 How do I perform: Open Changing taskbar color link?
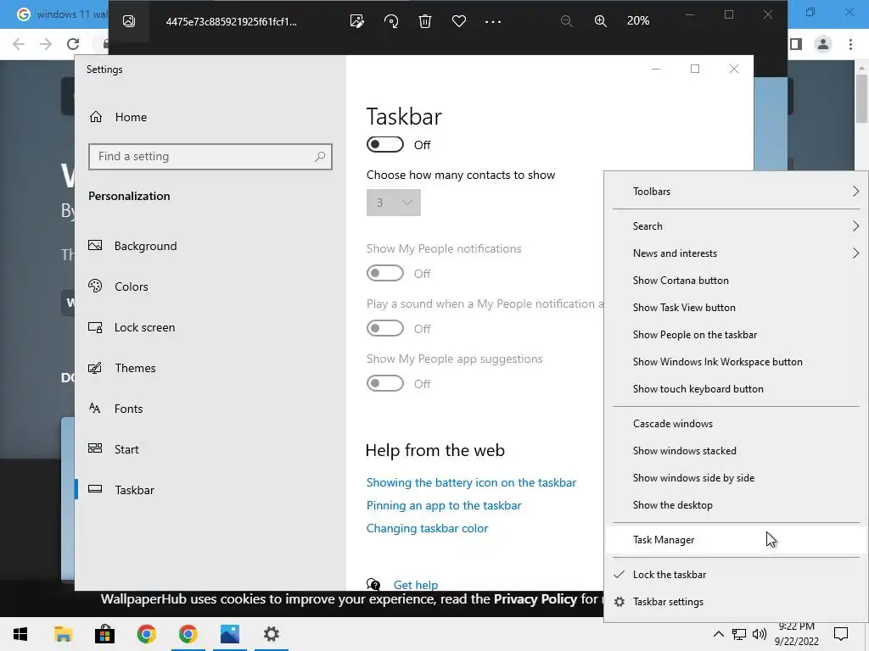(x=427, y=528)
